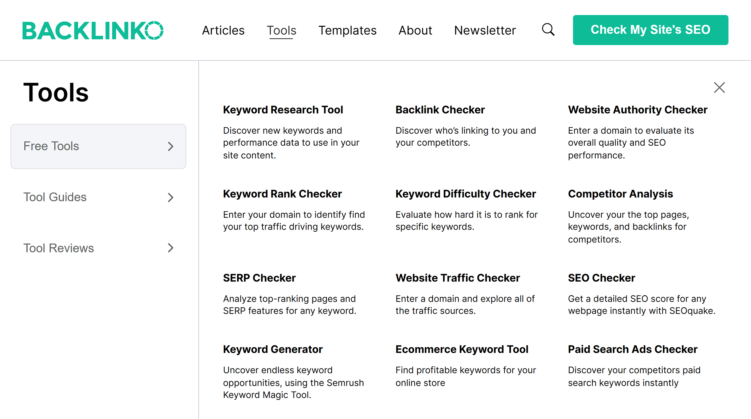The image size is (751, 419).
Task: Open the Keyword Rank Checker link
Action: coord(282,194)
